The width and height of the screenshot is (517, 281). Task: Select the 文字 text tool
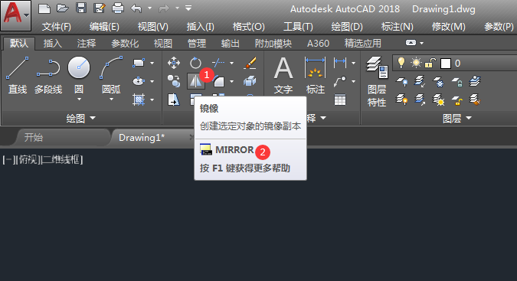click(x=283, y=75)
